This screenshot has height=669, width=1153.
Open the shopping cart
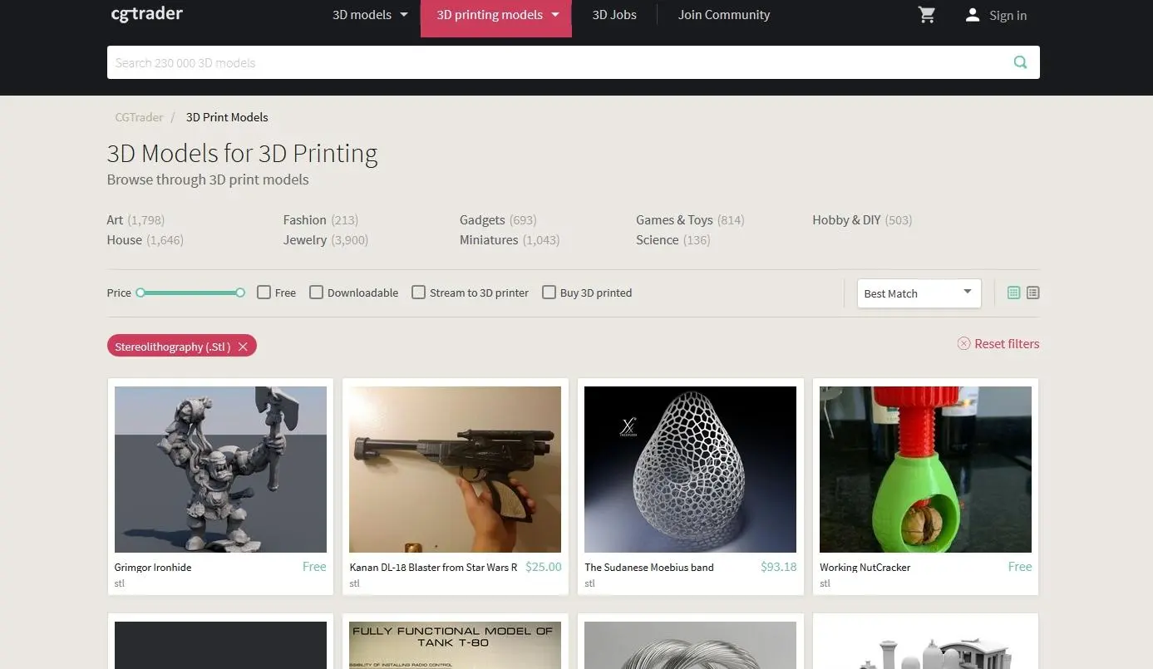coord(927,15)
